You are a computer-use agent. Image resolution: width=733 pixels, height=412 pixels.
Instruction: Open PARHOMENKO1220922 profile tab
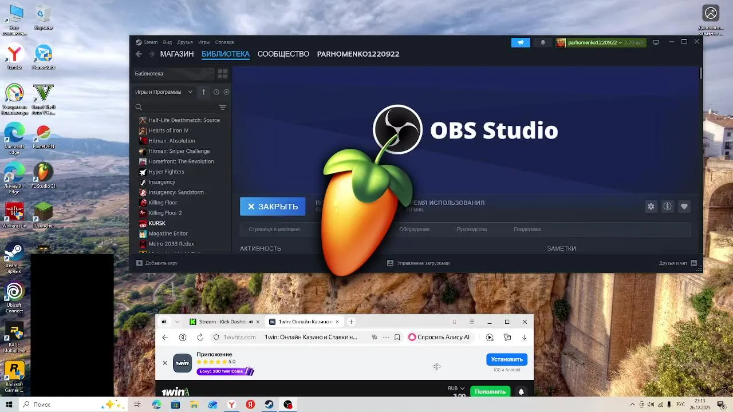(358, 54)
